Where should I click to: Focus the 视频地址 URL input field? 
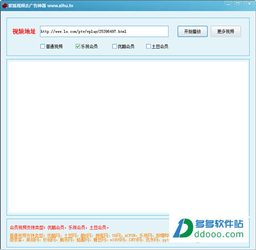pos(104,31)
